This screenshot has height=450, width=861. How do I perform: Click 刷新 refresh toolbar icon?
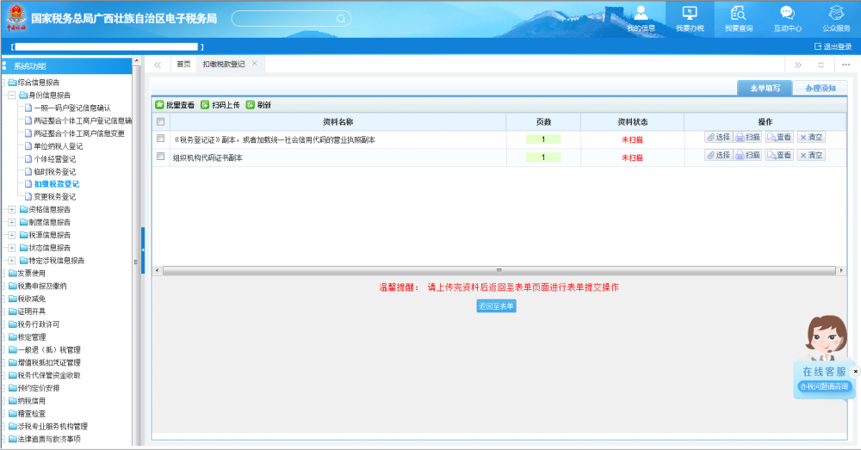tap(250, 105)
